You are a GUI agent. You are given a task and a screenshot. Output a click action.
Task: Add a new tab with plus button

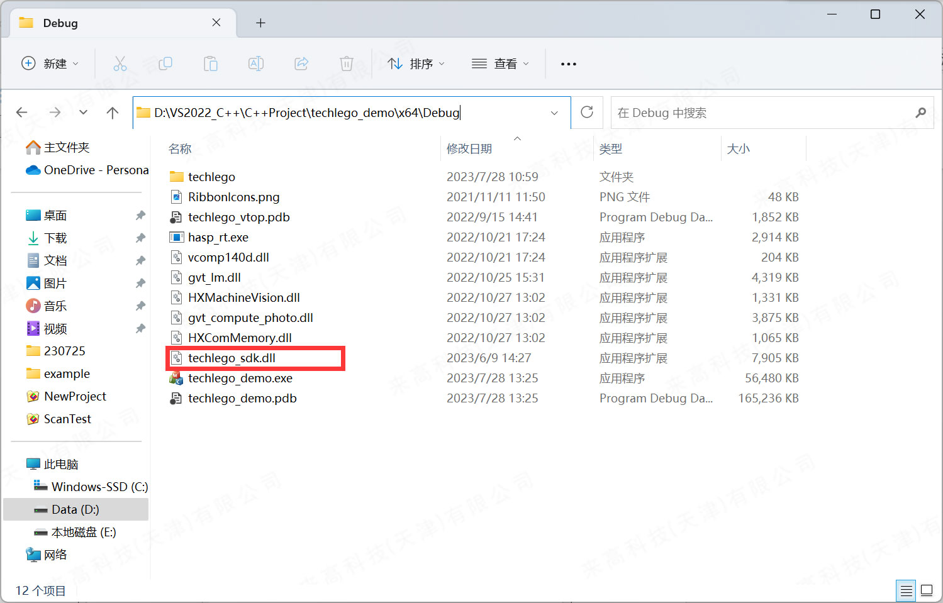coord(260,23)
